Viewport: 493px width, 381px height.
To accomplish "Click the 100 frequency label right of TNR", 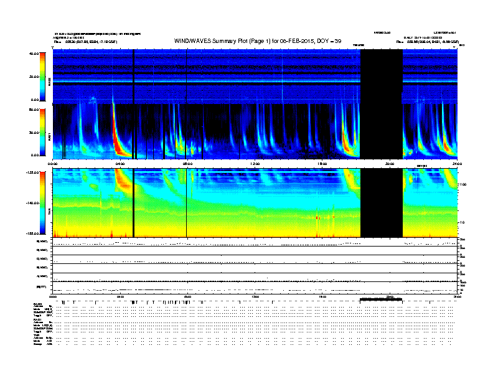I will coord(463,184).
